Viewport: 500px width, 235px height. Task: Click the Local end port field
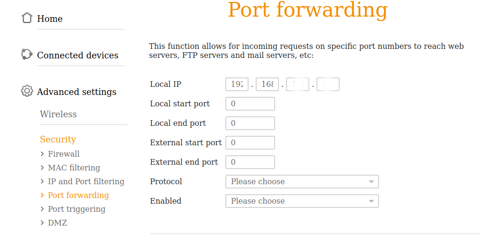click(250, 123)
